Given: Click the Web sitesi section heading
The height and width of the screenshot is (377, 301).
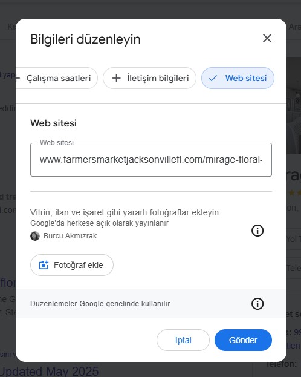Looking at the screenshot, I should pyautogui.click(x=53, y=123).
